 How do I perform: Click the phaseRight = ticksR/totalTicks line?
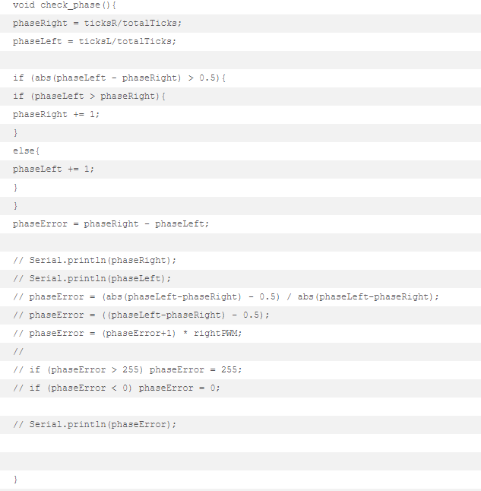97,24
